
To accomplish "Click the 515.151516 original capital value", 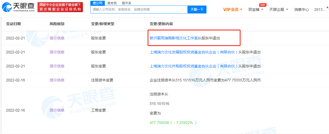I will [159, 104].
